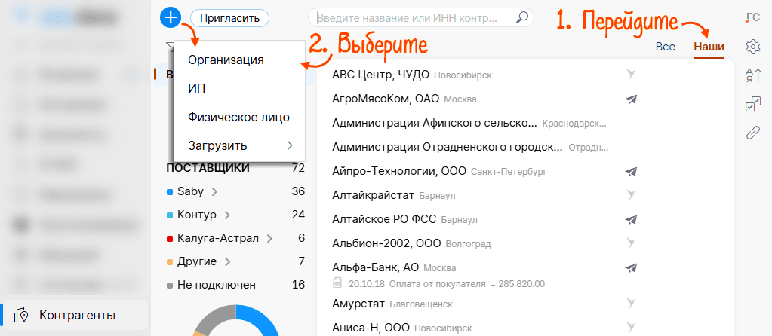Screen dimensions: 772x336
Task: Click the Оплата от покупателя payment line
Action: click(446, 283)
